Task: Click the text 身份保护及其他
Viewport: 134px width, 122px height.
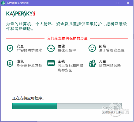Action: point(29,66)
